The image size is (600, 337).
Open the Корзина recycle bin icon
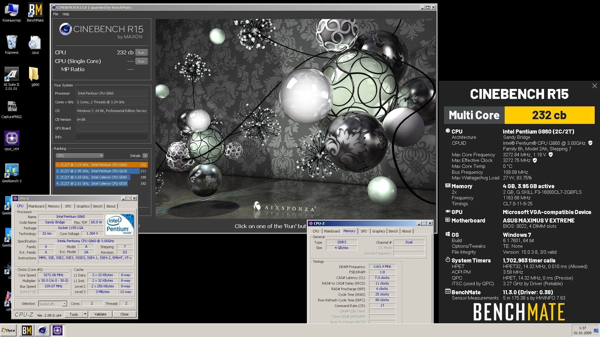click(x=12, y=45)
